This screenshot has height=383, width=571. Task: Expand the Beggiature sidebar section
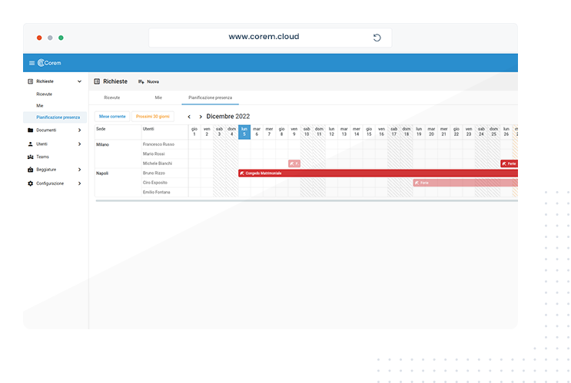tap(79, 170)
